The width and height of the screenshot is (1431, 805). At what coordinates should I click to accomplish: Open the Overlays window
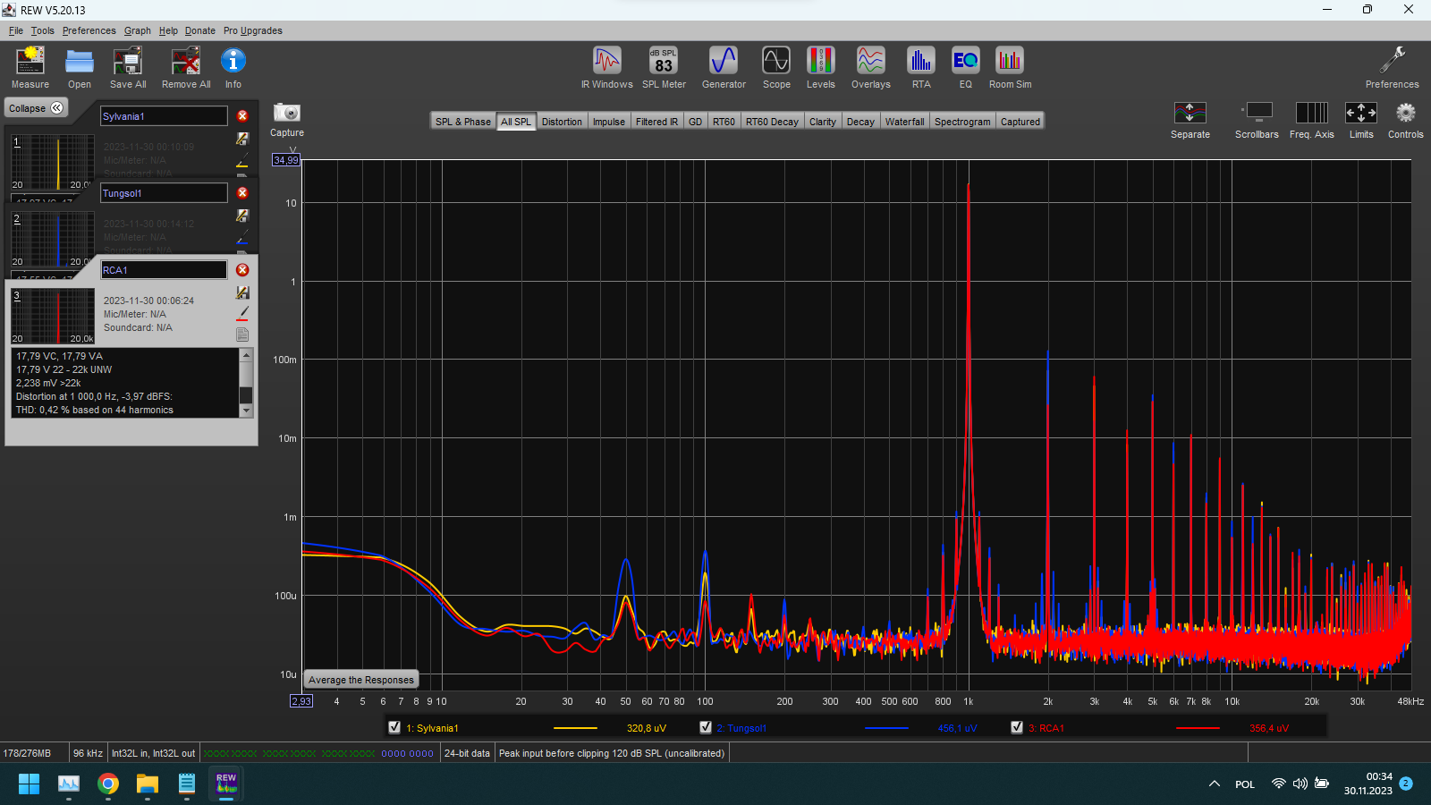coord(871,68)
